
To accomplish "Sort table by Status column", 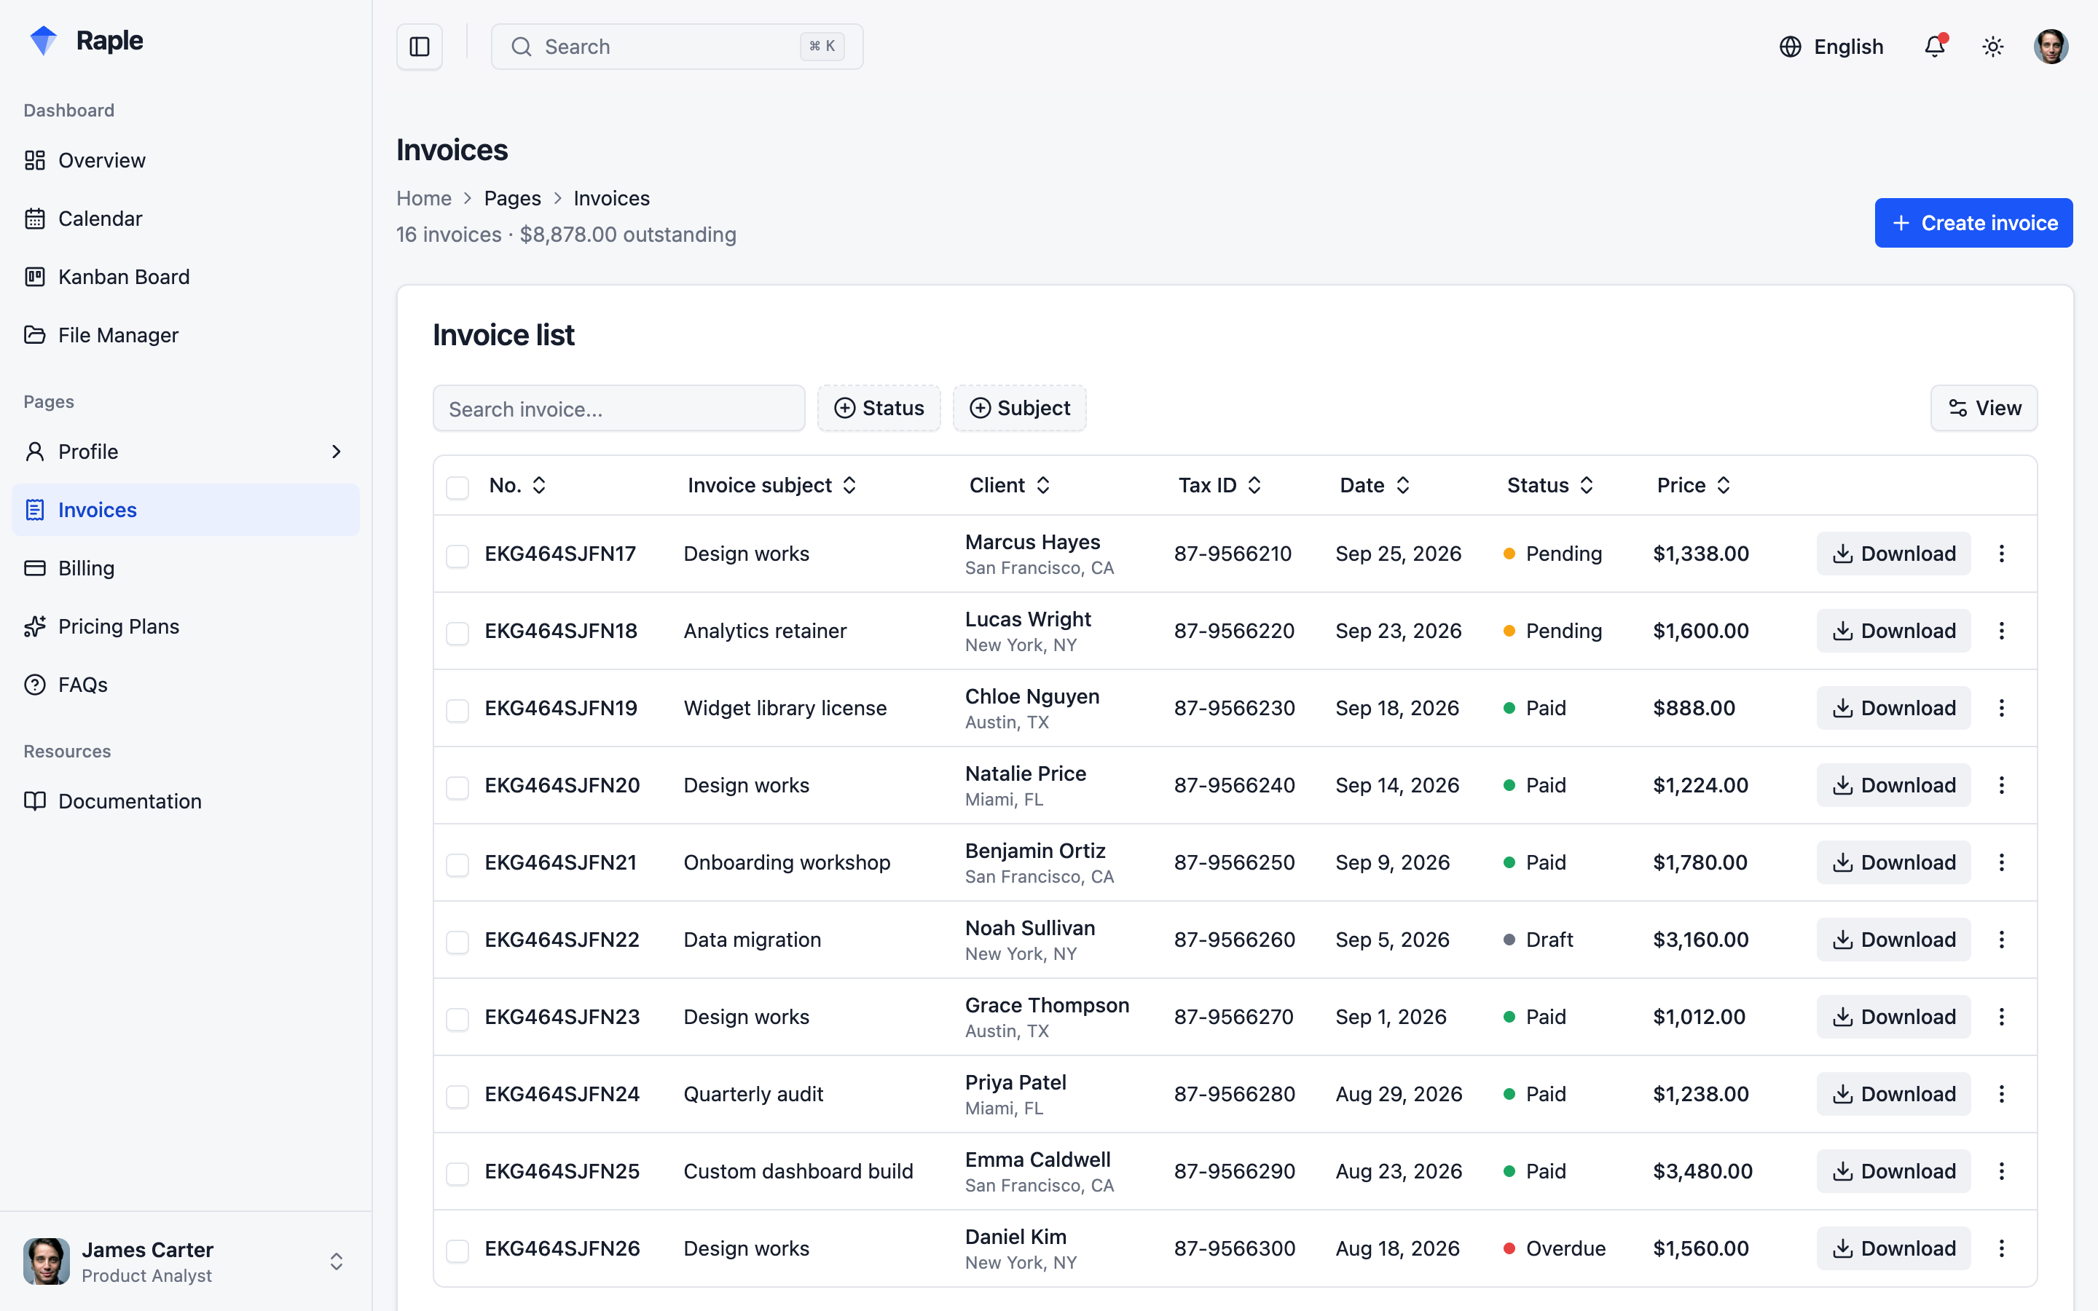I will 1587,486.
